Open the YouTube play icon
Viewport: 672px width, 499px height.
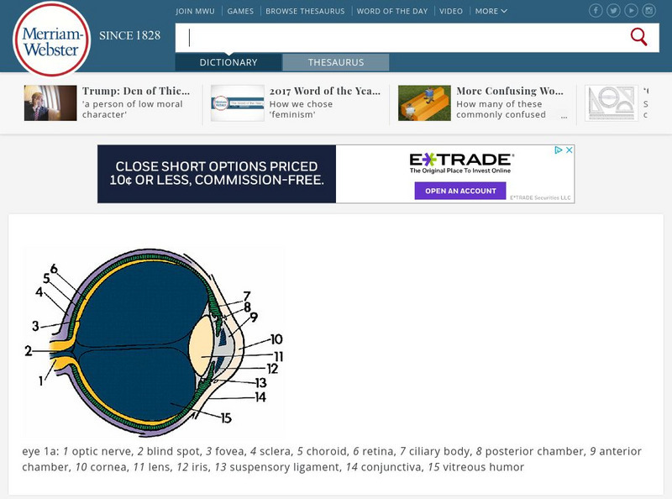pyautogui.click(x=630, y=10)
